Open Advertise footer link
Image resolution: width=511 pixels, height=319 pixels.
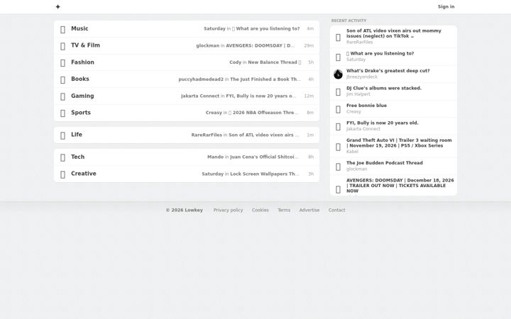[309, 211]
